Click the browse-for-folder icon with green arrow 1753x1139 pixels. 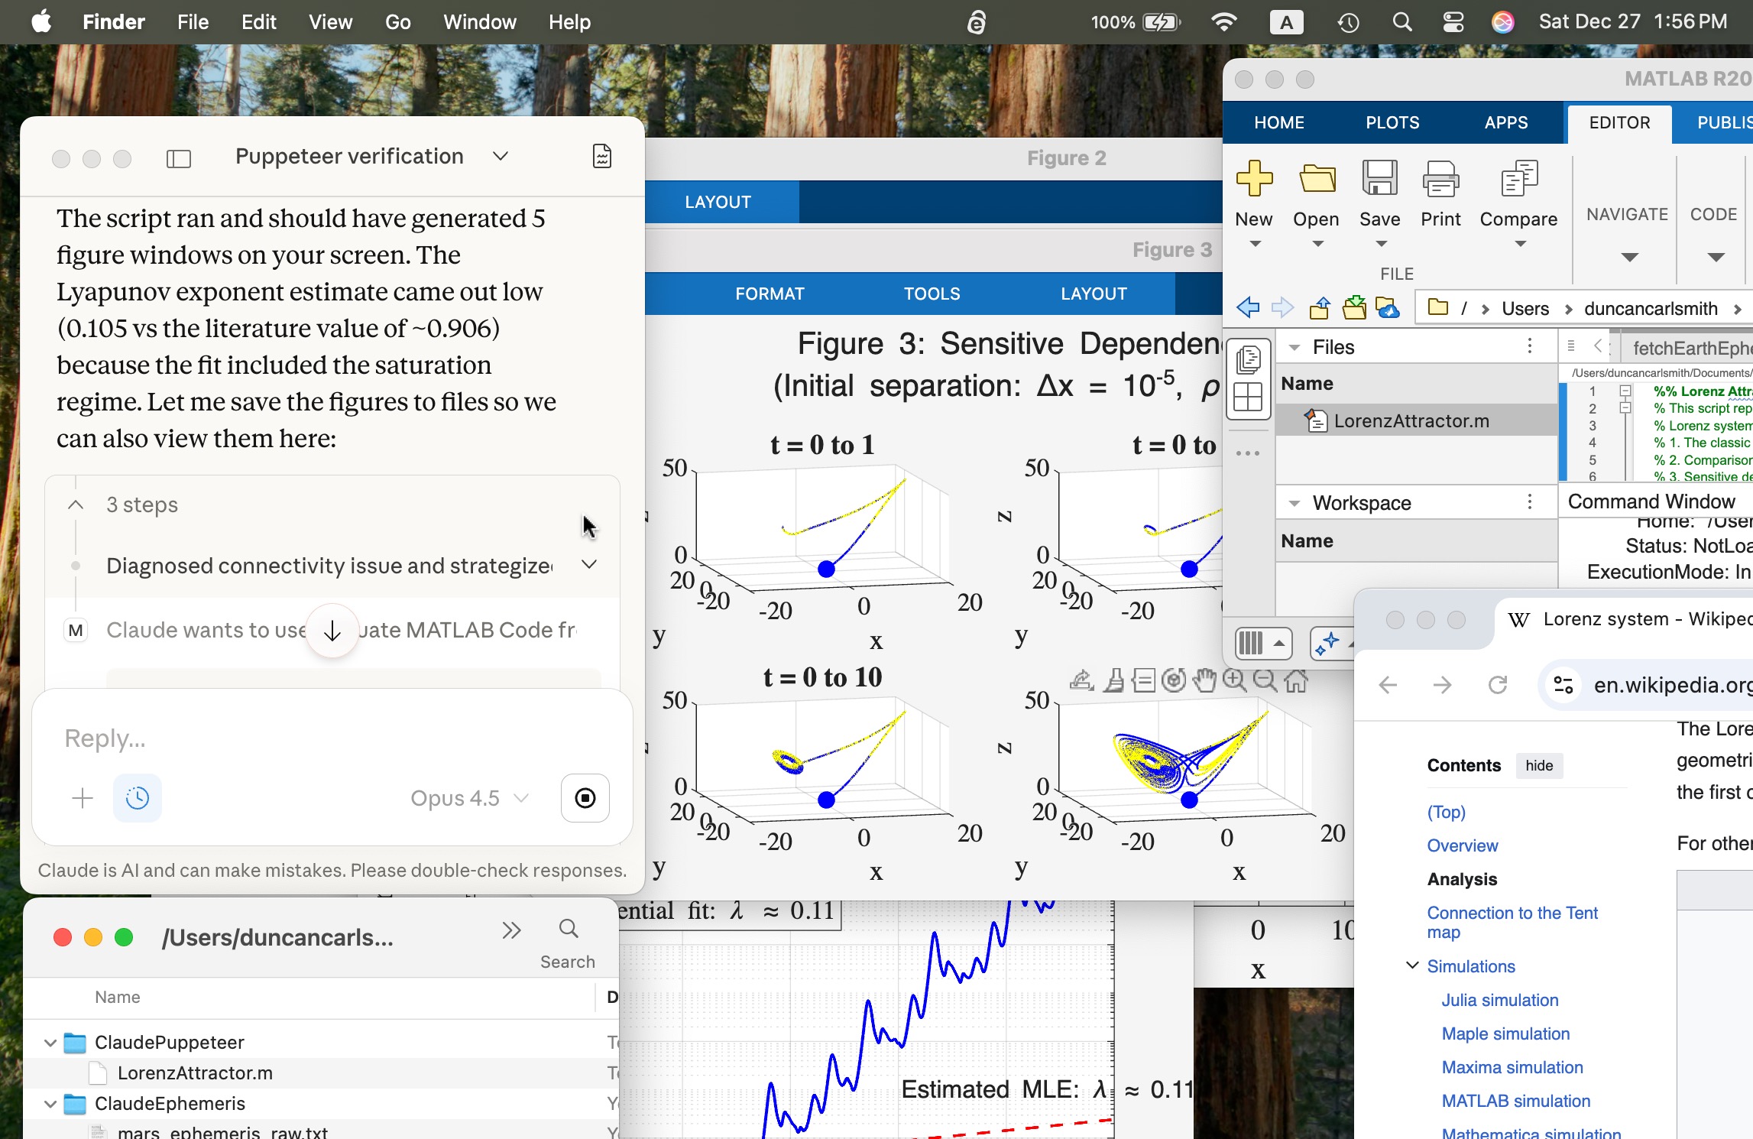click(1354, 308)
